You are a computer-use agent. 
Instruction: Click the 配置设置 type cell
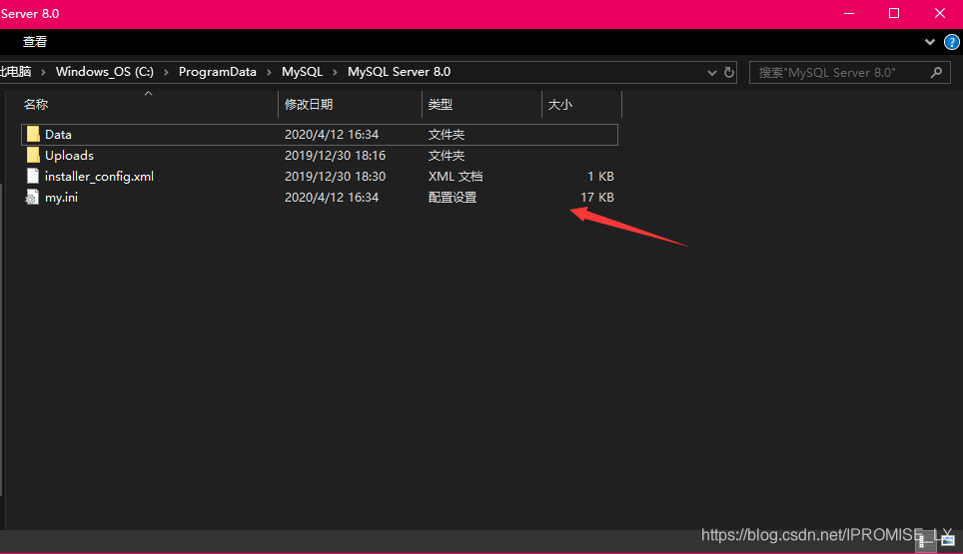[x=453, y=197]
